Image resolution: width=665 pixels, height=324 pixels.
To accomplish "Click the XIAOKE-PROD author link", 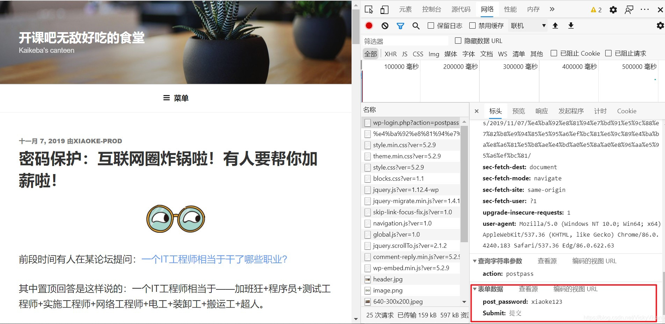I will pyautogui.click(x=97, y=141).
